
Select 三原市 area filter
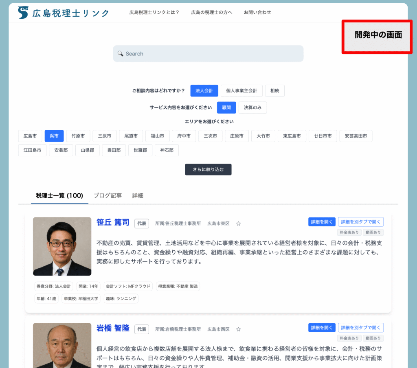105,136
